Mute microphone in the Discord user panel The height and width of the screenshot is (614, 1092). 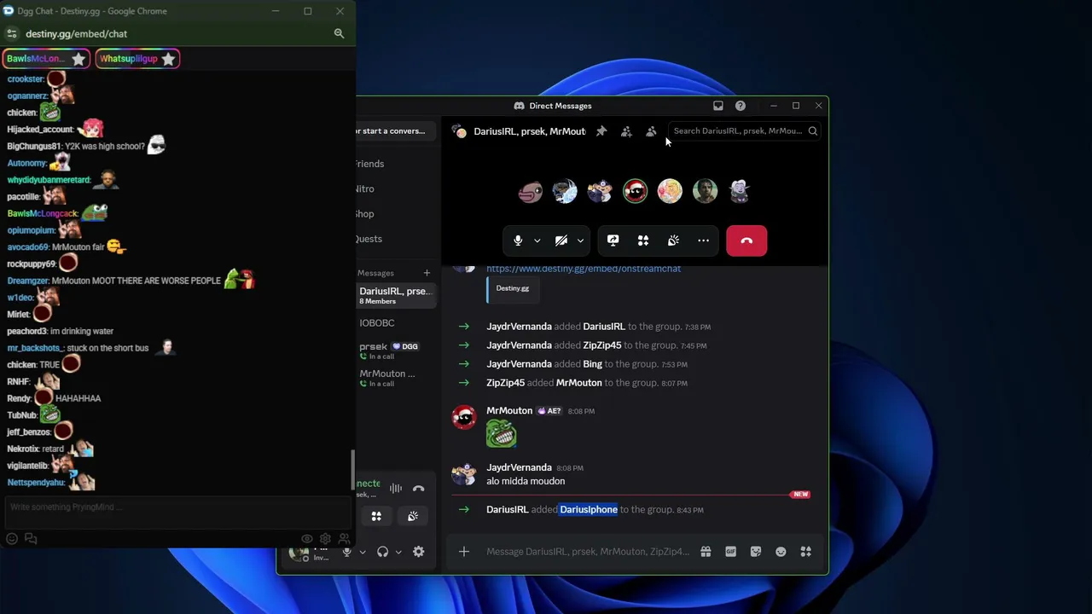(346, 552)
